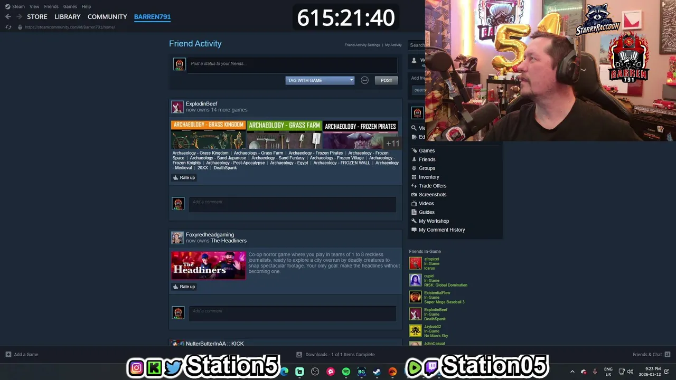Open the 20XX game link
The image size is (676, 380).
click(203, 168)
